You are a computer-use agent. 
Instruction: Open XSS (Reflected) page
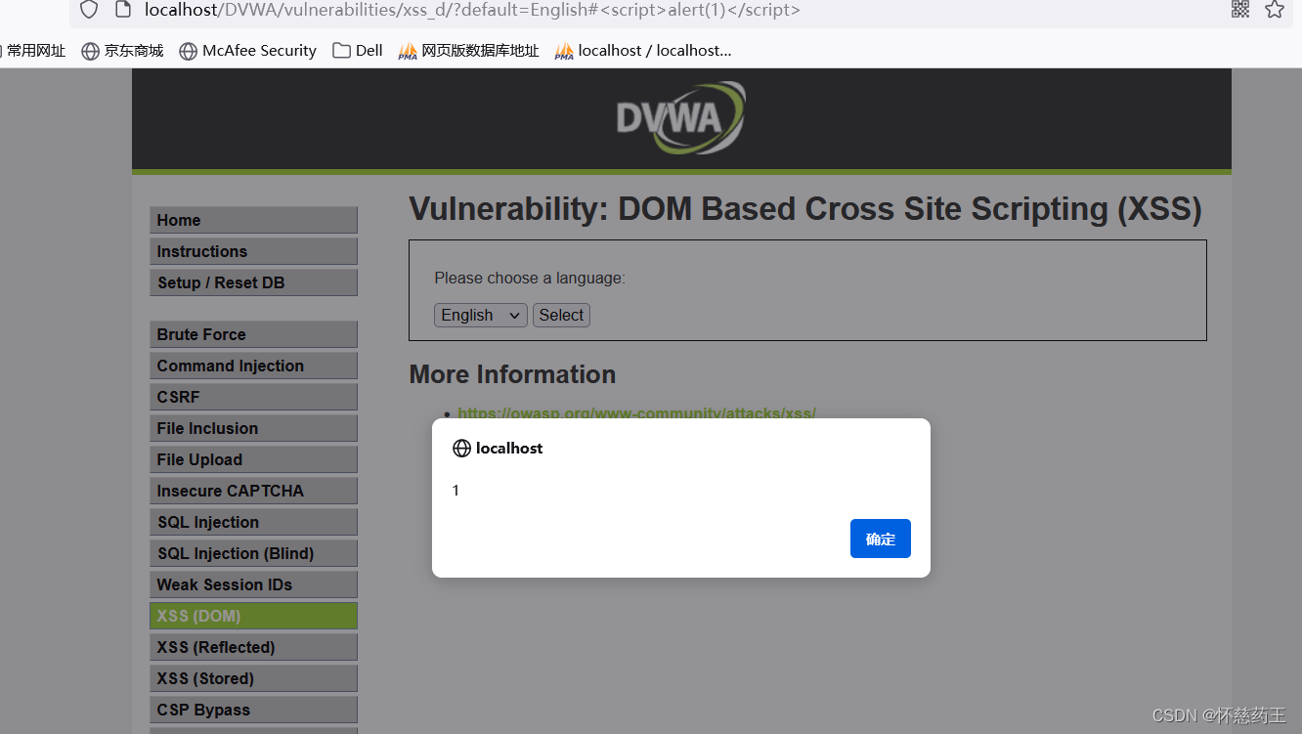point(253,647)
